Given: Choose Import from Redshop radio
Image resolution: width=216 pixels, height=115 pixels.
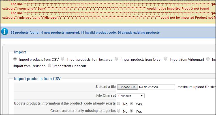Looking at the screenshot, I should (29, 66).
